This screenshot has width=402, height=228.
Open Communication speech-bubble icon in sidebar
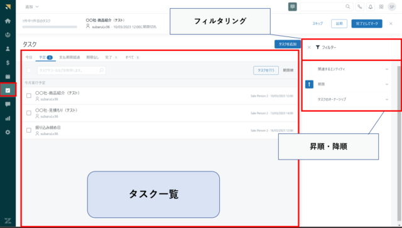[x=8, y=104]
